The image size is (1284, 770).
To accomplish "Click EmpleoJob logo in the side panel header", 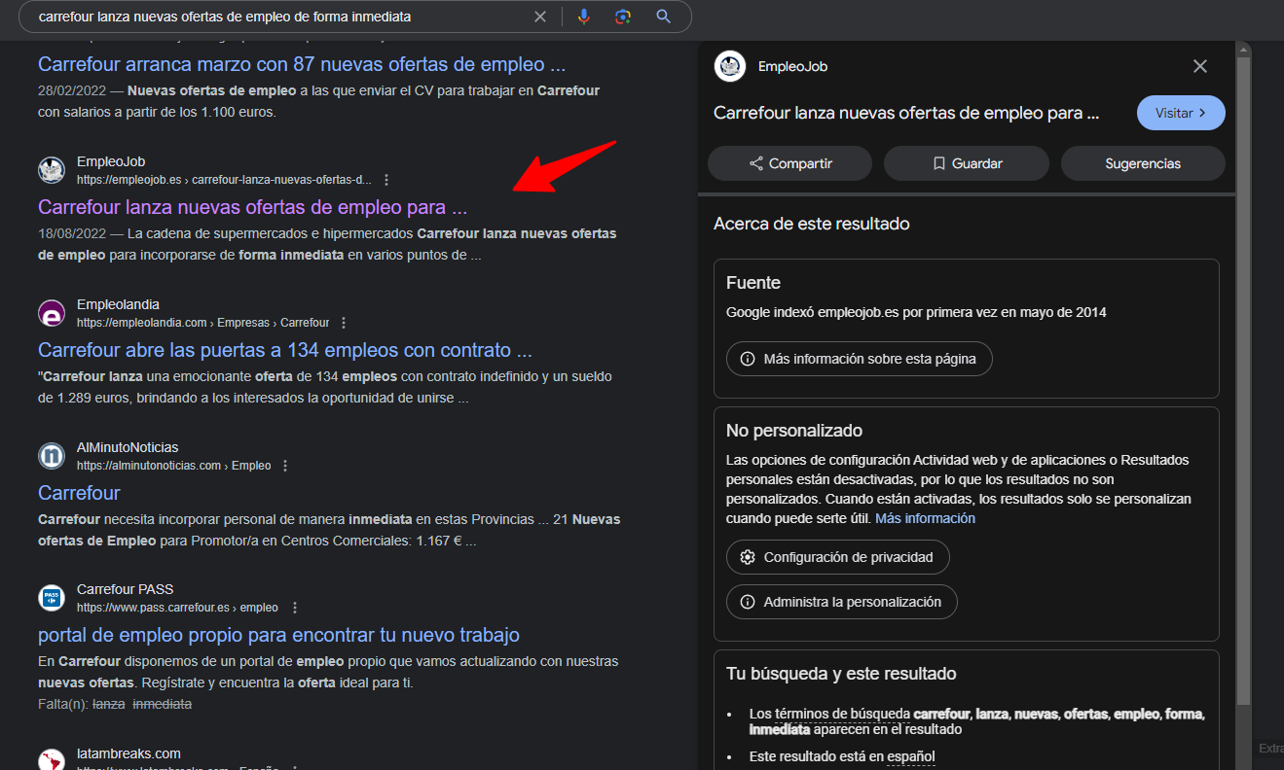I will coord(730,66).
